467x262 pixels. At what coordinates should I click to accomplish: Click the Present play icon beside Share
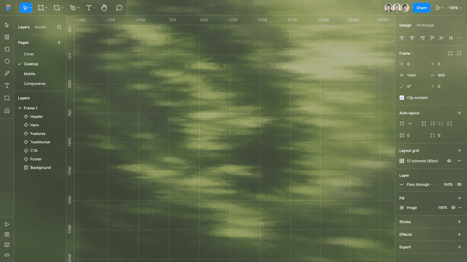(x=438, y=8)
